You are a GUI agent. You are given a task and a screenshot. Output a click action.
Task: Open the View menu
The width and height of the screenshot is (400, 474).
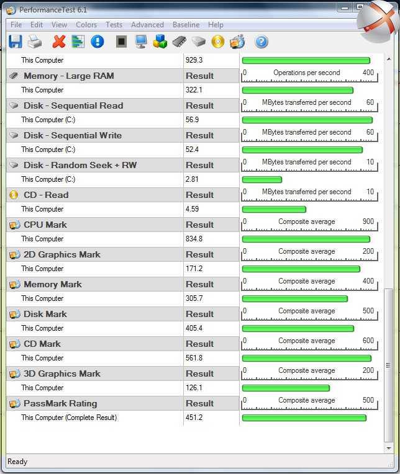[59, 25]
